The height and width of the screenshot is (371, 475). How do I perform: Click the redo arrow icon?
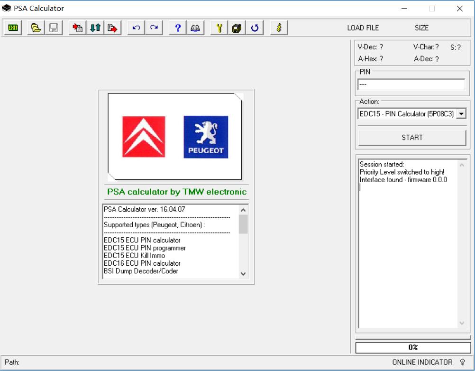pyautogui.click(x=154, y=28)
